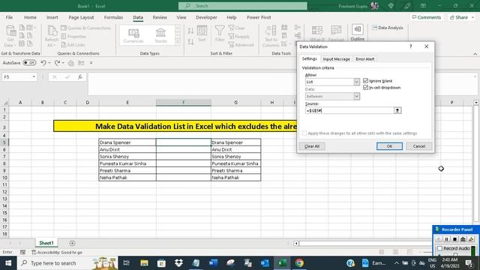Collapse range selector beside Source field

(397, 110)
